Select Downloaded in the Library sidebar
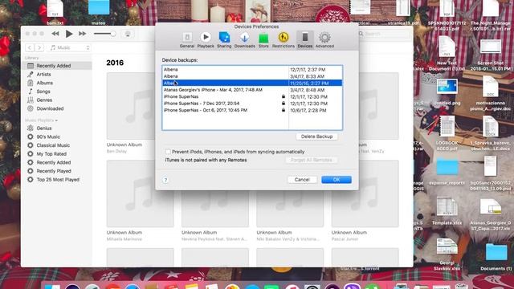Image resolution: width=514 pixels, height=289 pixels. point(59,108)
